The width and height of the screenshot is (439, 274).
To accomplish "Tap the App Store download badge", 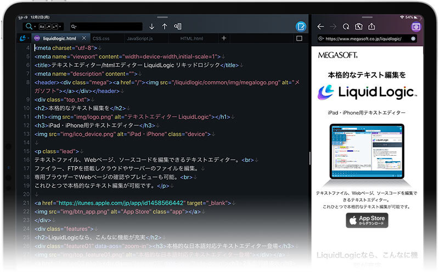I will tap(367, 220).
